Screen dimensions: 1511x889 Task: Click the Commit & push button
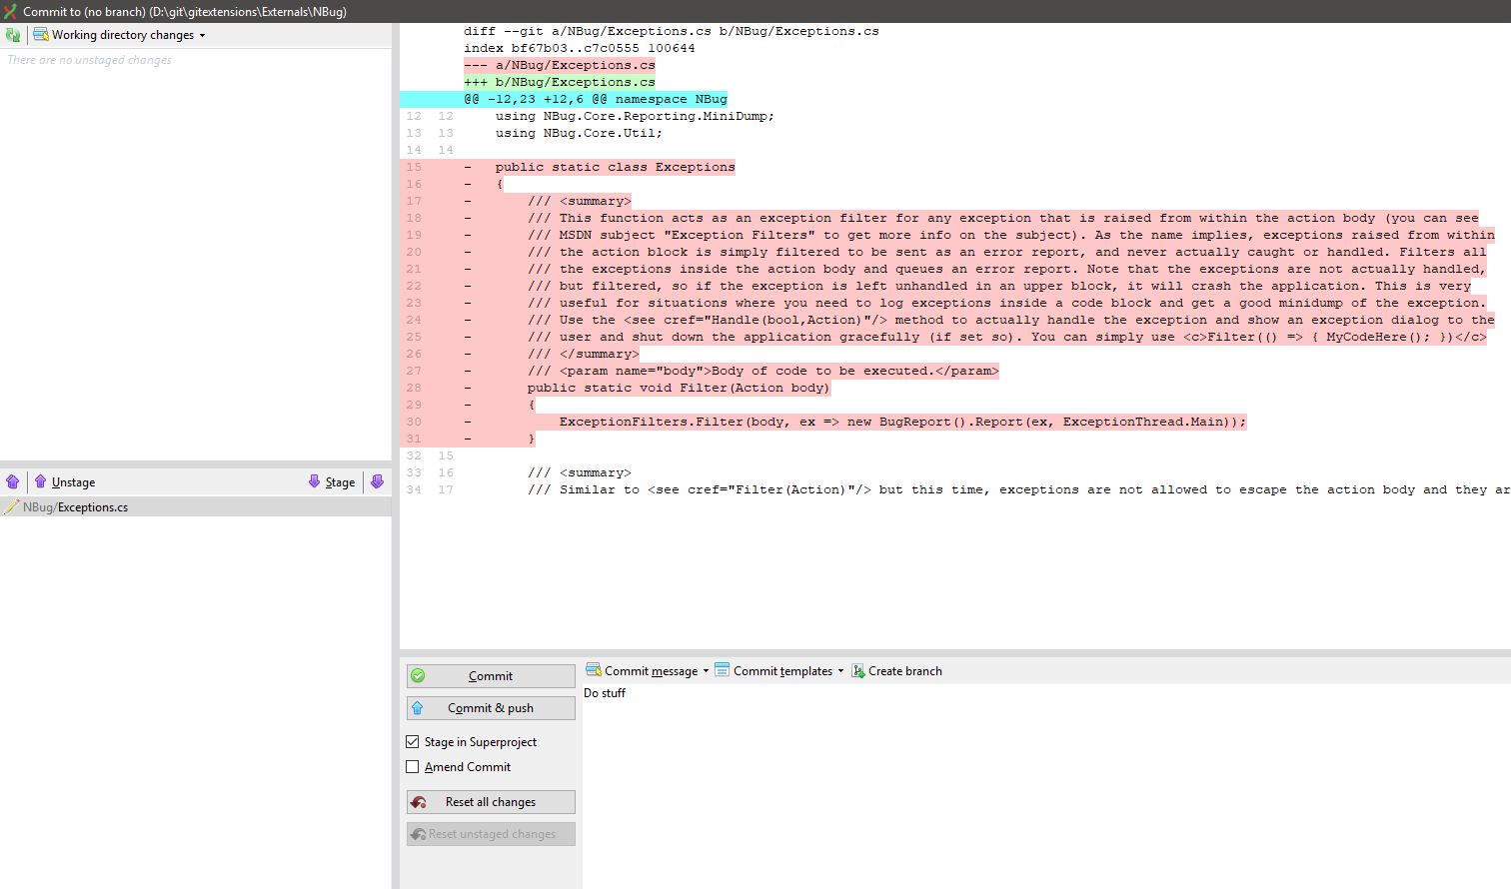coord(491,708)
